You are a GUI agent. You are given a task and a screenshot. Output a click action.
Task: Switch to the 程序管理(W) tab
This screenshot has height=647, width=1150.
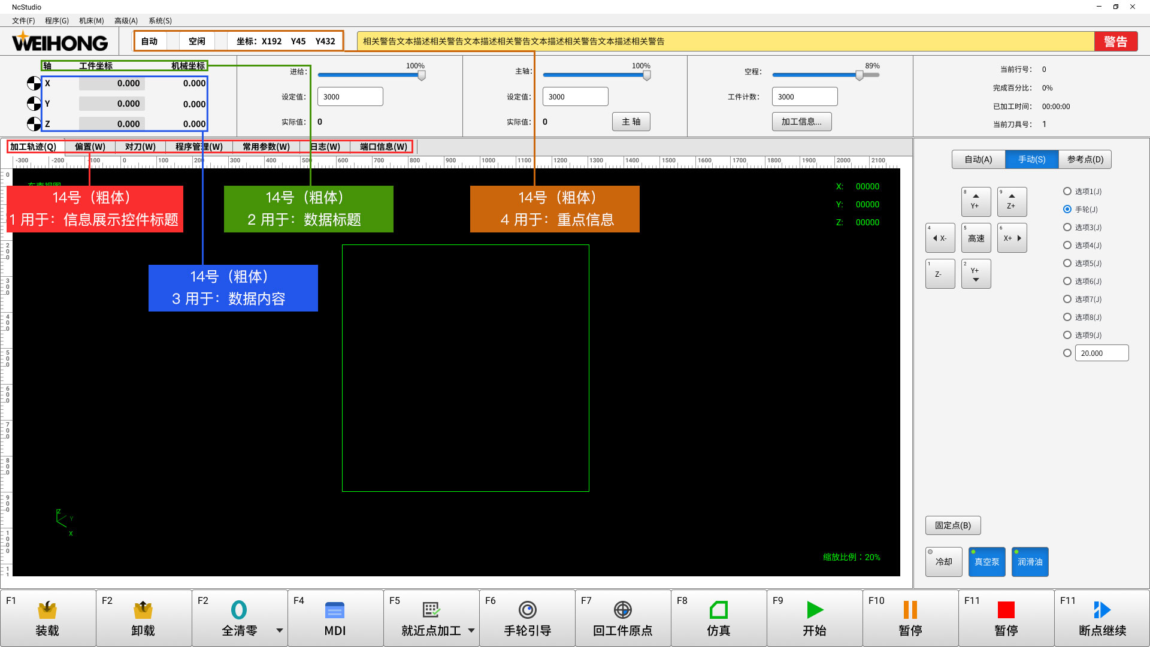tap(199, 147)
